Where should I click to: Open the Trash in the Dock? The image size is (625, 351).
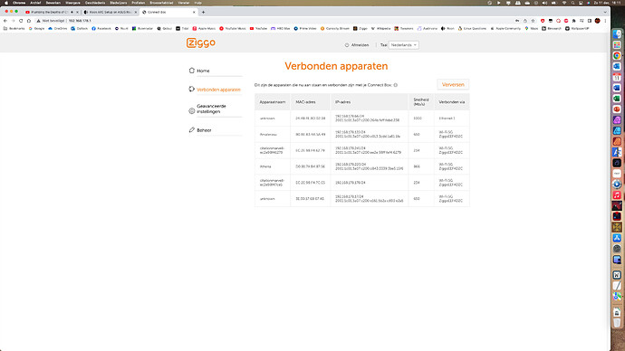[617, 322]
